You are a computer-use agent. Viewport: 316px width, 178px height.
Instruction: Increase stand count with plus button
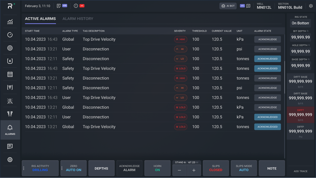tap(194, 170)
